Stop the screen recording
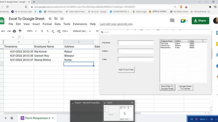 (x=197, y=119)
